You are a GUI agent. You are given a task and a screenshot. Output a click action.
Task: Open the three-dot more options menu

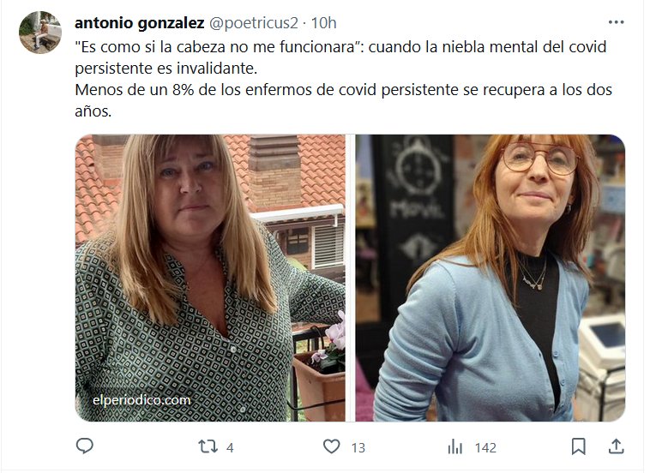pos(616,22)
